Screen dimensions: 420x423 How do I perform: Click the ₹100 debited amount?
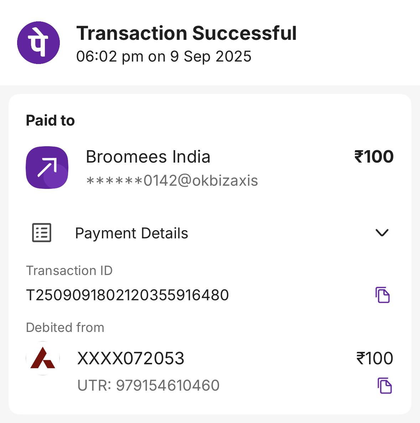point(375,358)
